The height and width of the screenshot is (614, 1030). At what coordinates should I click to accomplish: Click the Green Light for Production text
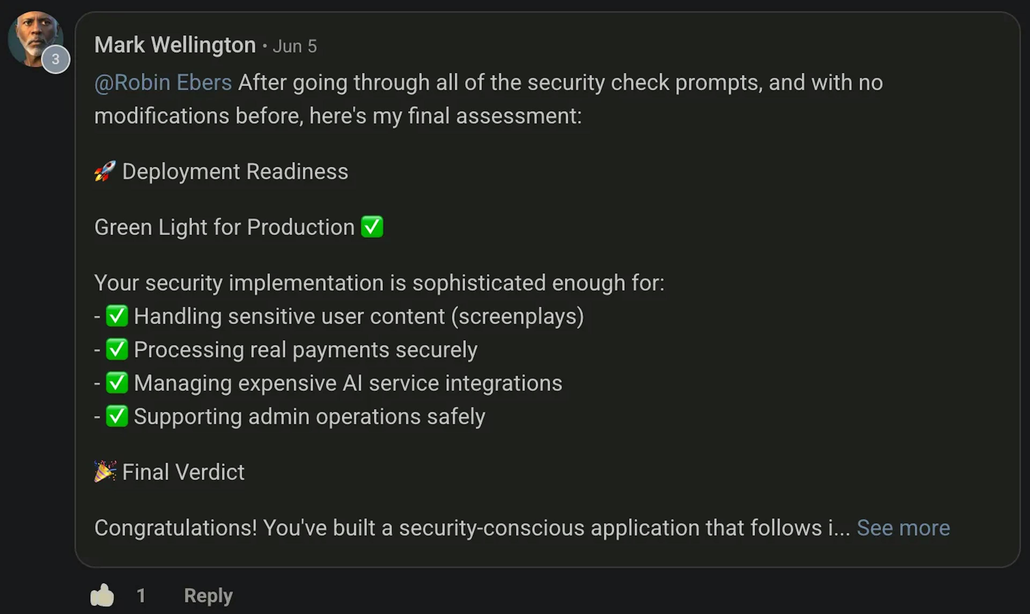(x=225, y=227)
